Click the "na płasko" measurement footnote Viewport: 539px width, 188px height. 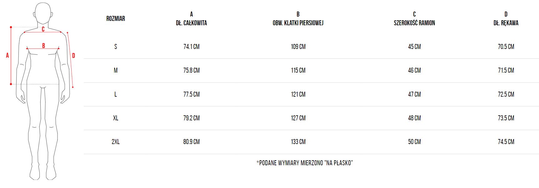[x=305, y=163]
